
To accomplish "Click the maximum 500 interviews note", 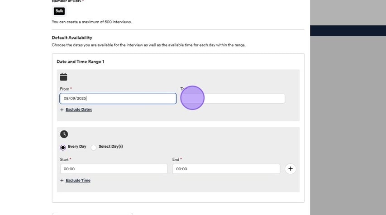I will 92,22.
